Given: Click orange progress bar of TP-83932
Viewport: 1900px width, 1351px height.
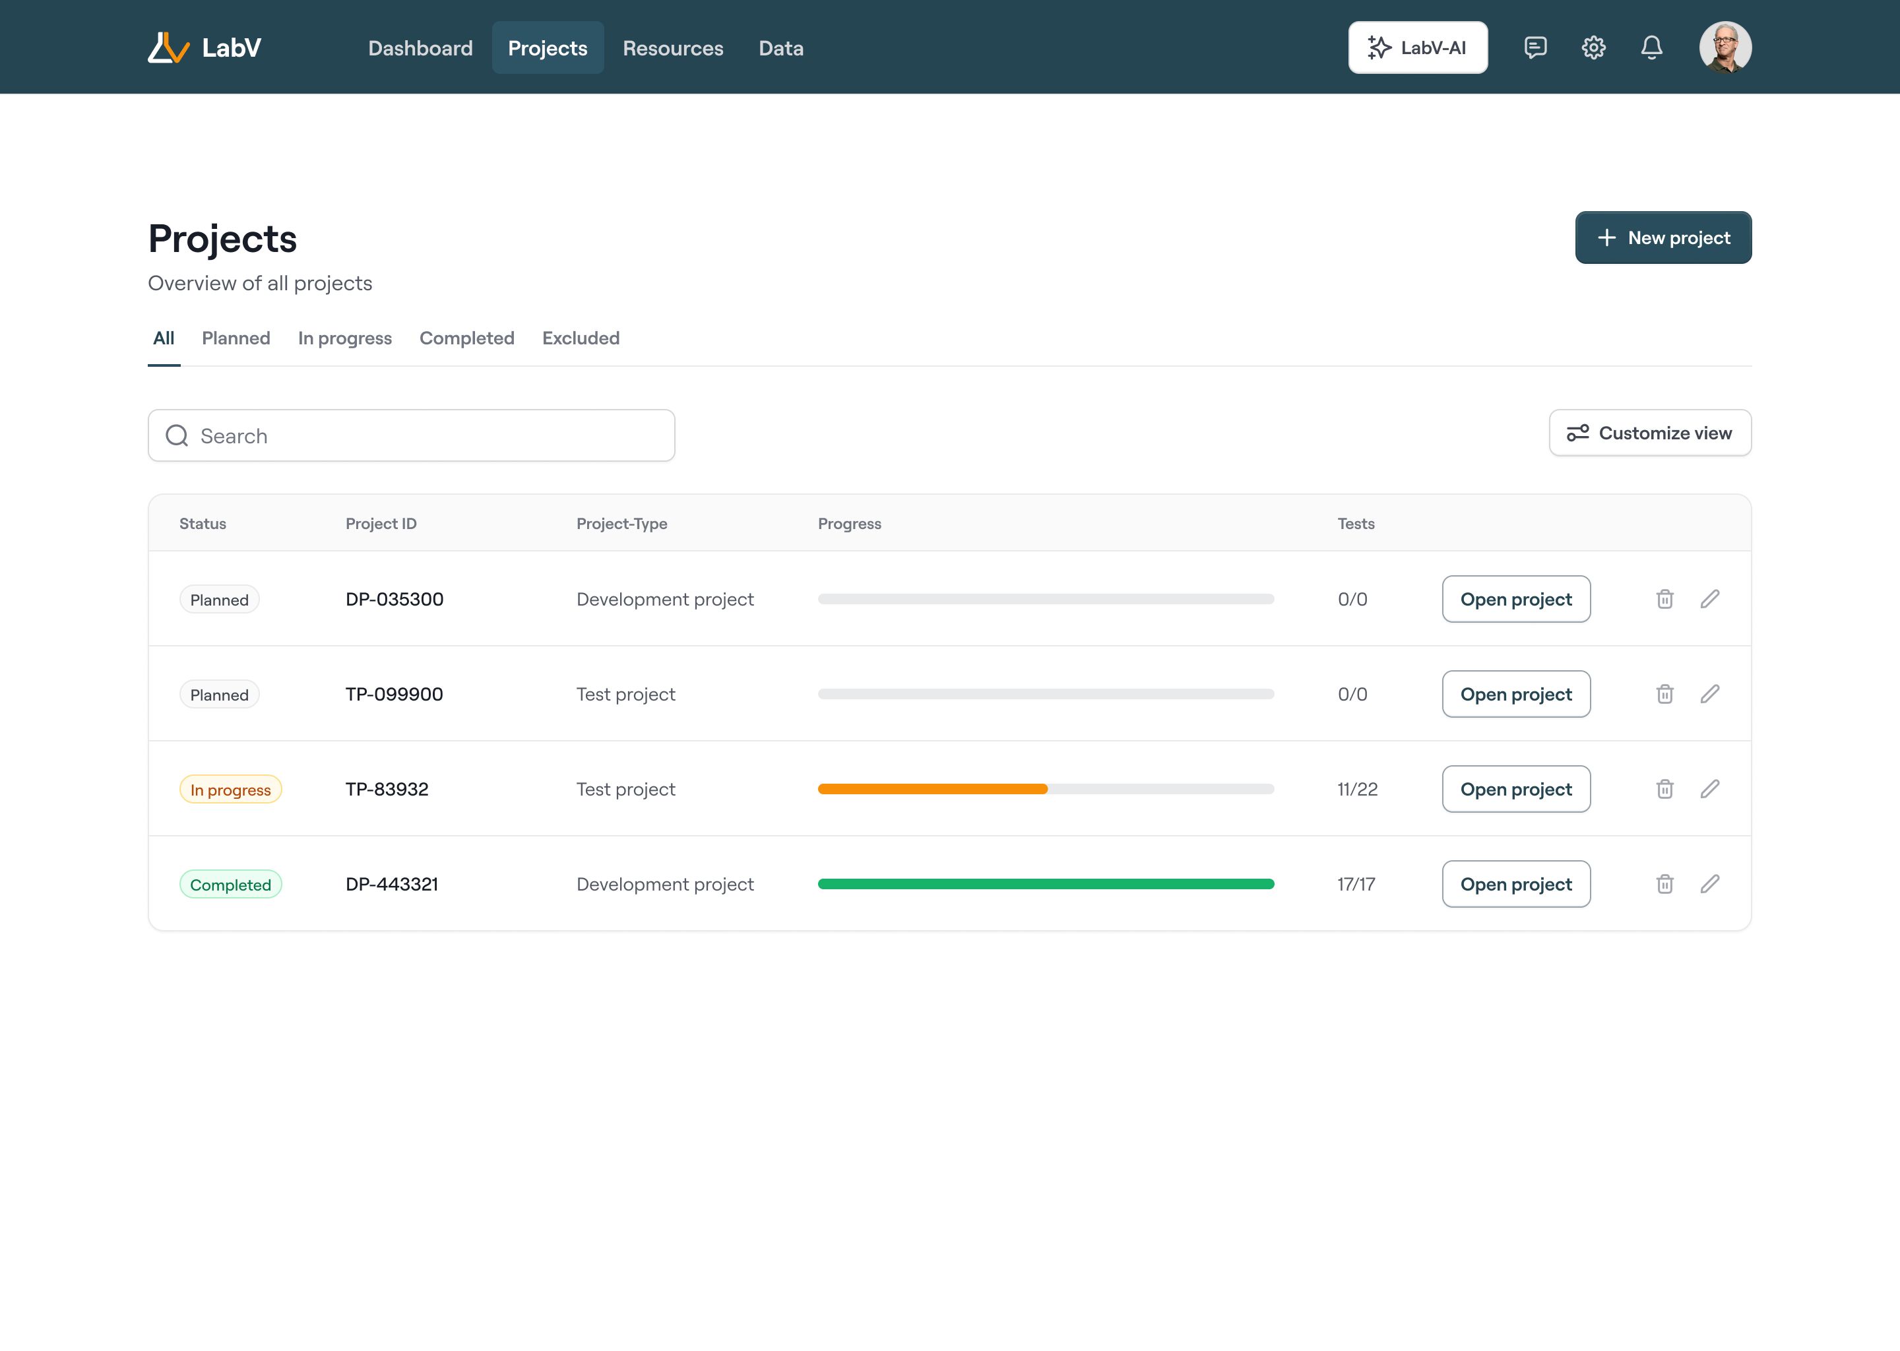Looking at the screenshot, I should click(x=932, y=789).
